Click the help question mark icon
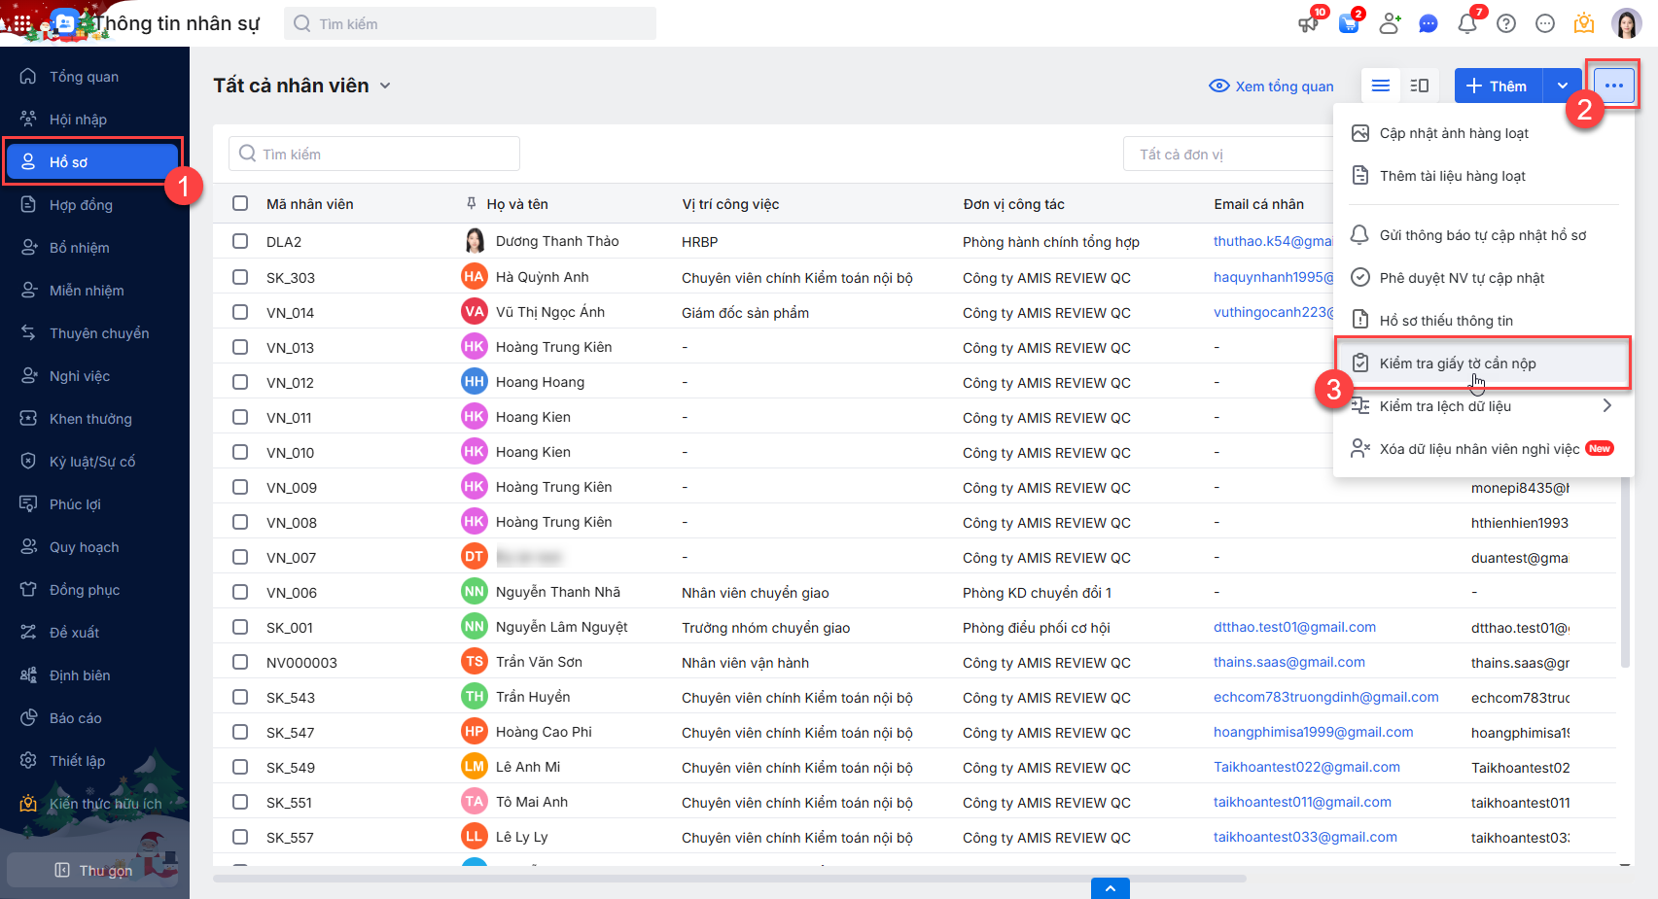1658x899 pixels. click(1506, 23)
